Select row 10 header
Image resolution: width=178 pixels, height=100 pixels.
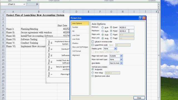(x=3, y=46)
